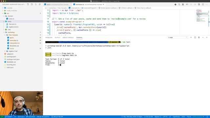Expand the .vscode folder
Screen dimensions: 210x118
pos(10,8)
